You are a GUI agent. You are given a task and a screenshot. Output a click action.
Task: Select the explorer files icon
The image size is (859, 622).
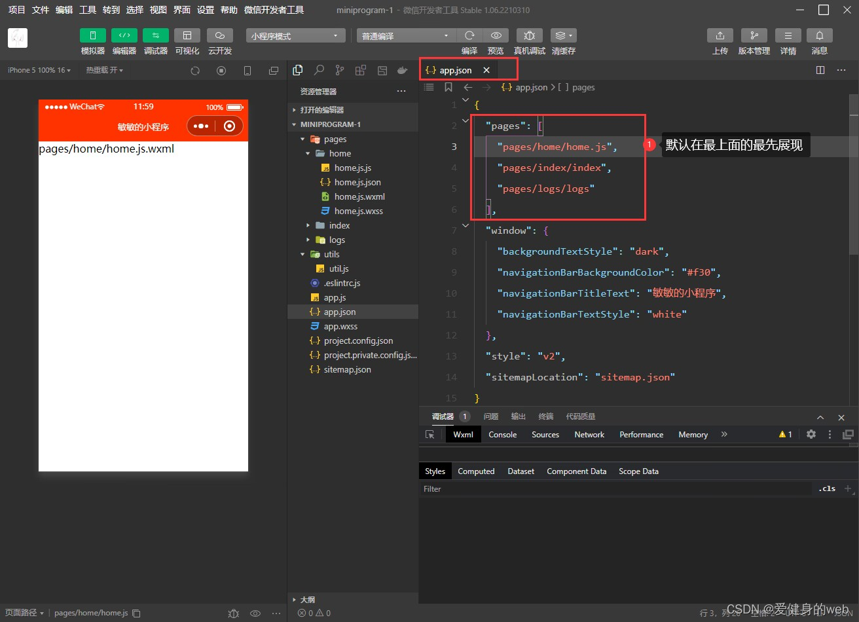(x=298, y=70)
